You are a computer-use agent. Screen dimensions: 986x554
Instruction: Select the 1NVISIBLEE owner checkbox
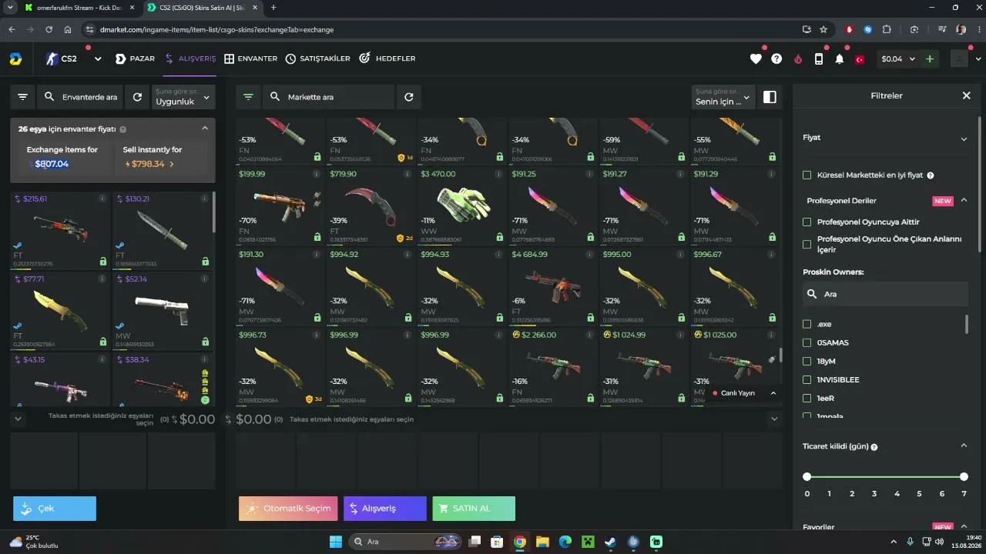pos(807,379)
